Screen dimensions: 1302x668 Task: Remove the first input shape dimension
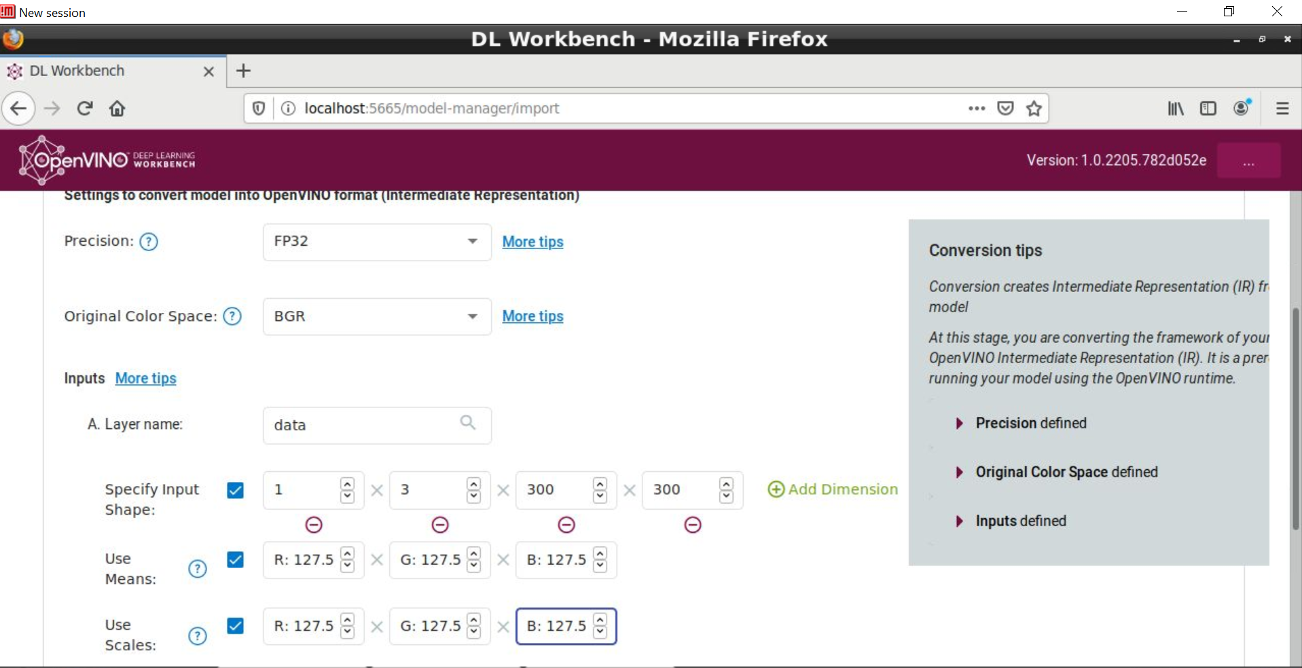coord(314,525)
